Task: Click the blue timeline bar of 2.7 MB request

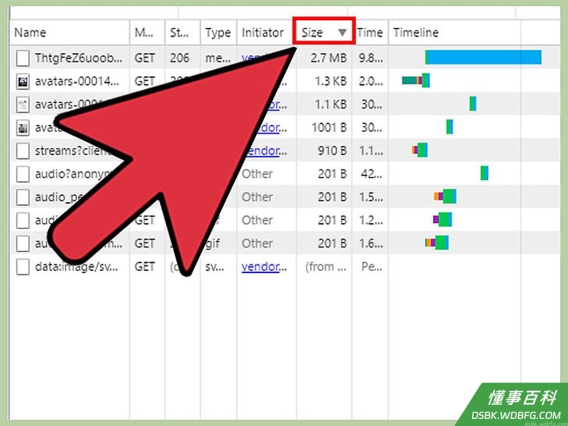Action: [483, 57]
